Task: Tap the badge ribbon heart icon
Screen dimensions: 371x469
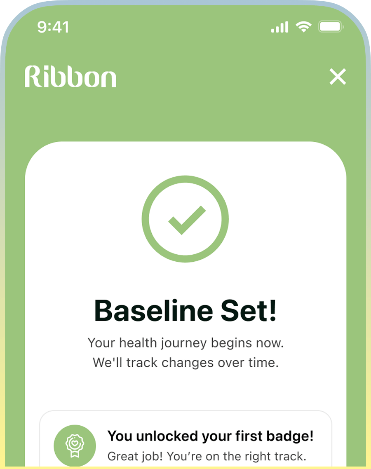Action: pyautogui.click(x=75, y=446)
